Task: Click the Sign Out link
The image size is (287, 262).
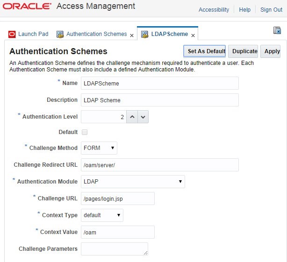Action: pos(271,9)
